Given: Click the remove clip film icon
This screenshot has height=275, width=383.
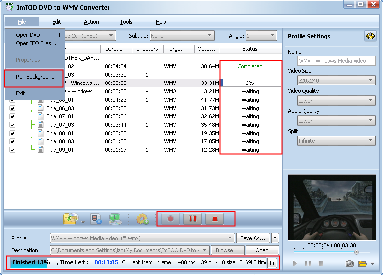Looking at the screenshot, I should point(96,219).
